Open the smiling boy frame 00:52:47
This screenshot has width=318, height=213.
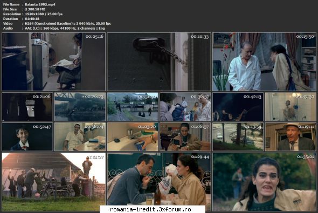[27, 137]
